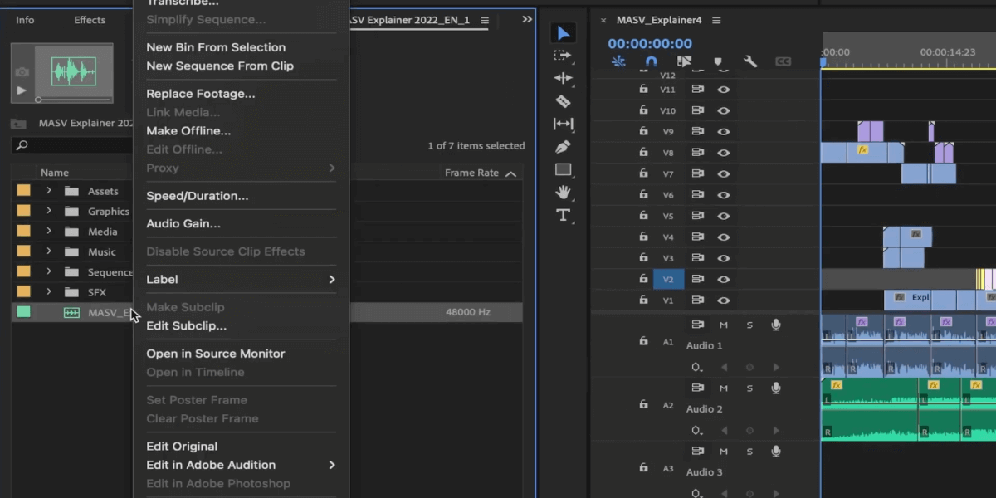The width and height of the screenshot is (996, 498).
Task: Select the Slip tool
Action: point(564,124)
